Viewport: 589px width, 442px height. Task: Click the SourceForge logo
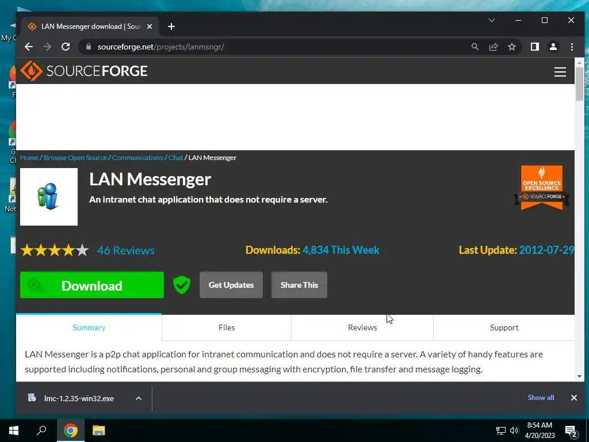coord(84,71)
